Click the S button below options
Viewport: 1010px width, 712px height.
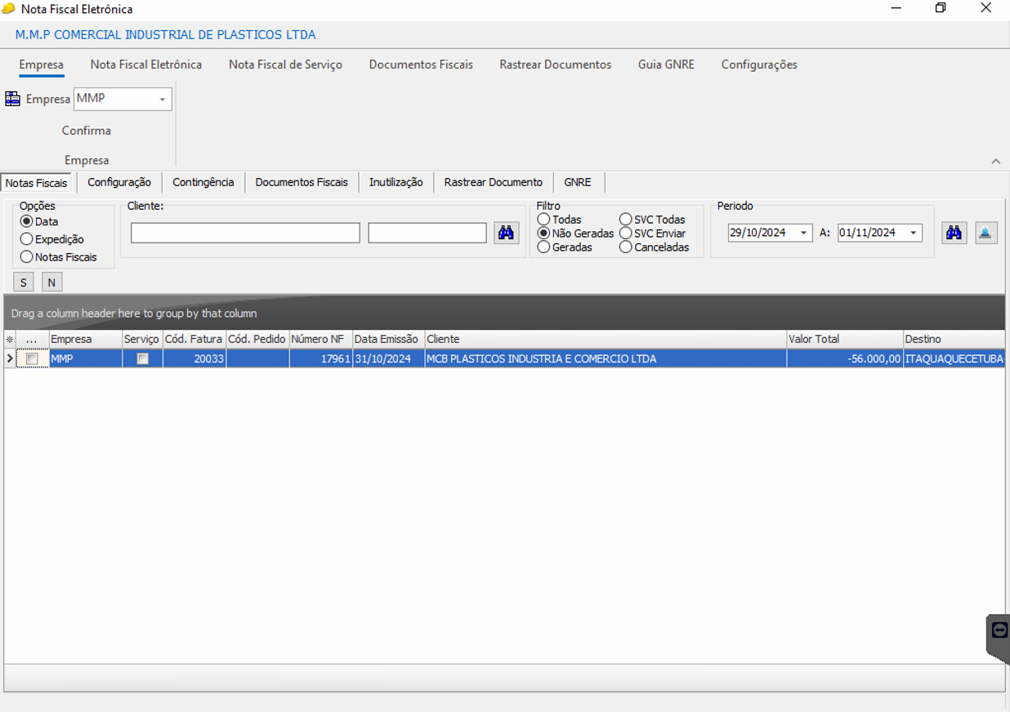24,283
